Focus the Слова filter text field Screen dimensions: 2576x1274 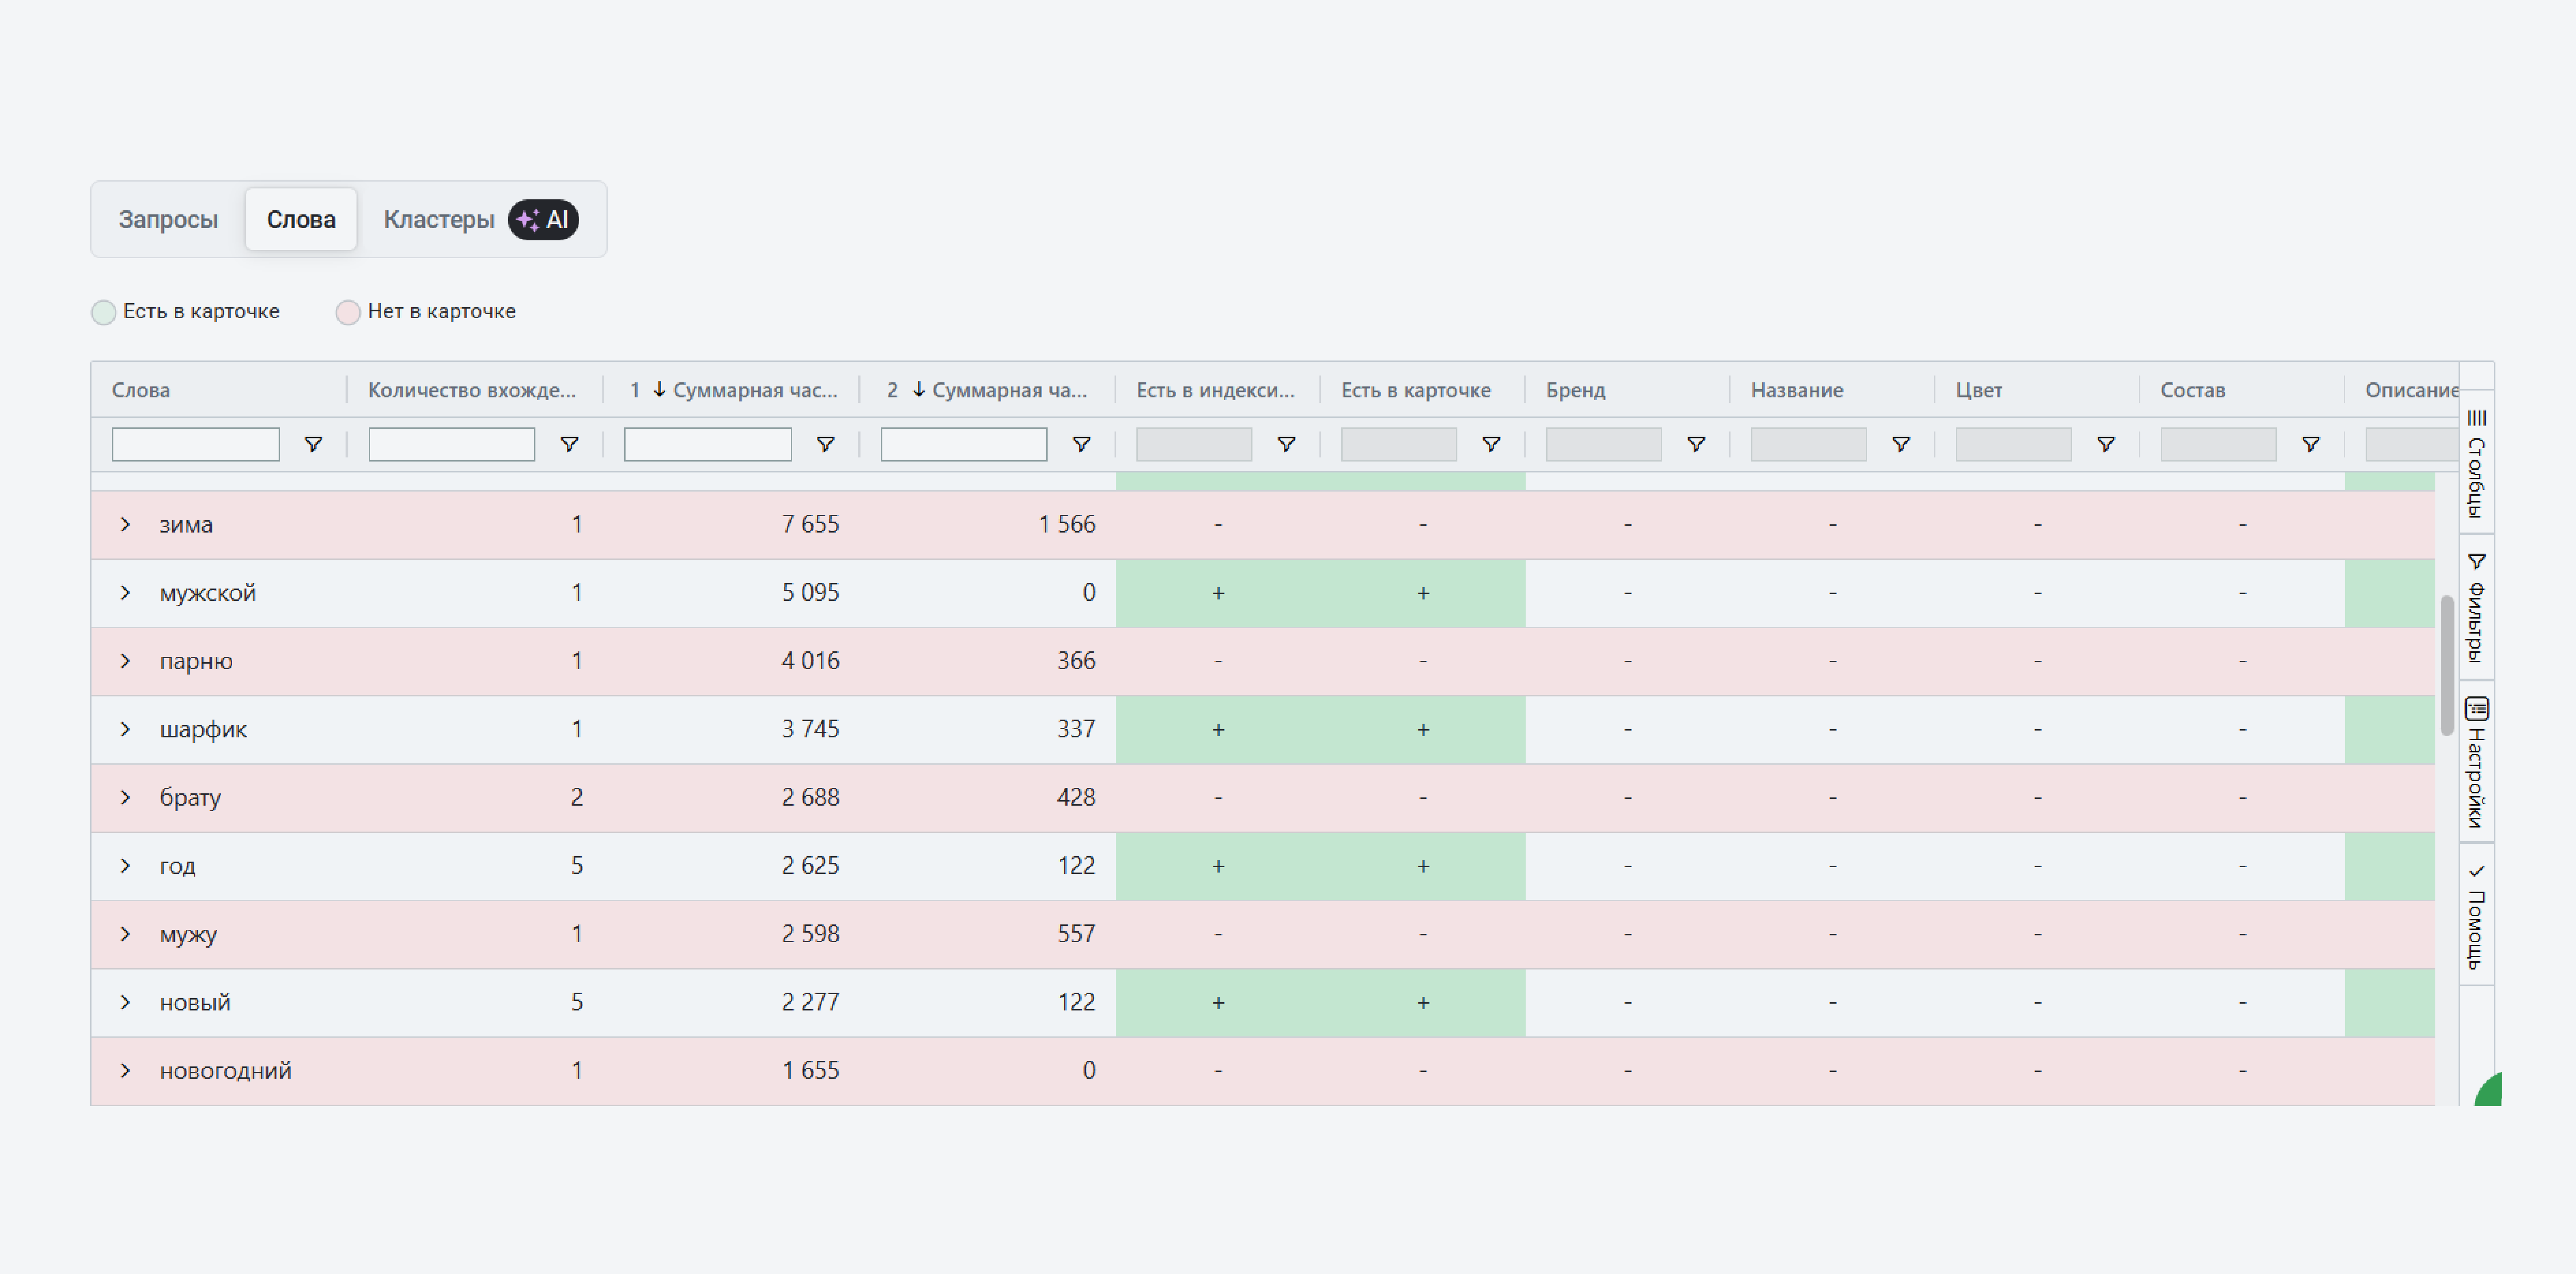pos(195,444)
